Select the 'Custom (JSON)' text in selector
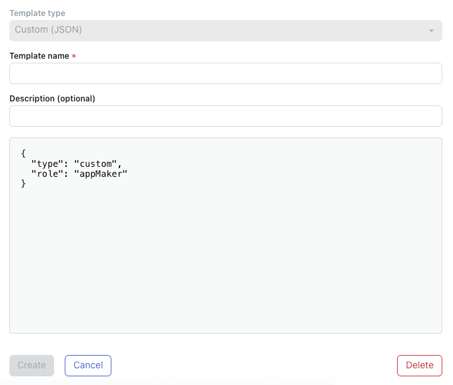The height and width of the screenshot is (385, 453). [48, 30]
